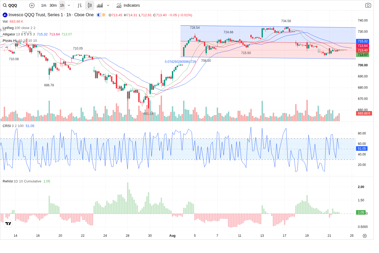Collapse the indicator legend with the arrow
The width and height of the screenshot is (379, 253).
pos(6,47)
